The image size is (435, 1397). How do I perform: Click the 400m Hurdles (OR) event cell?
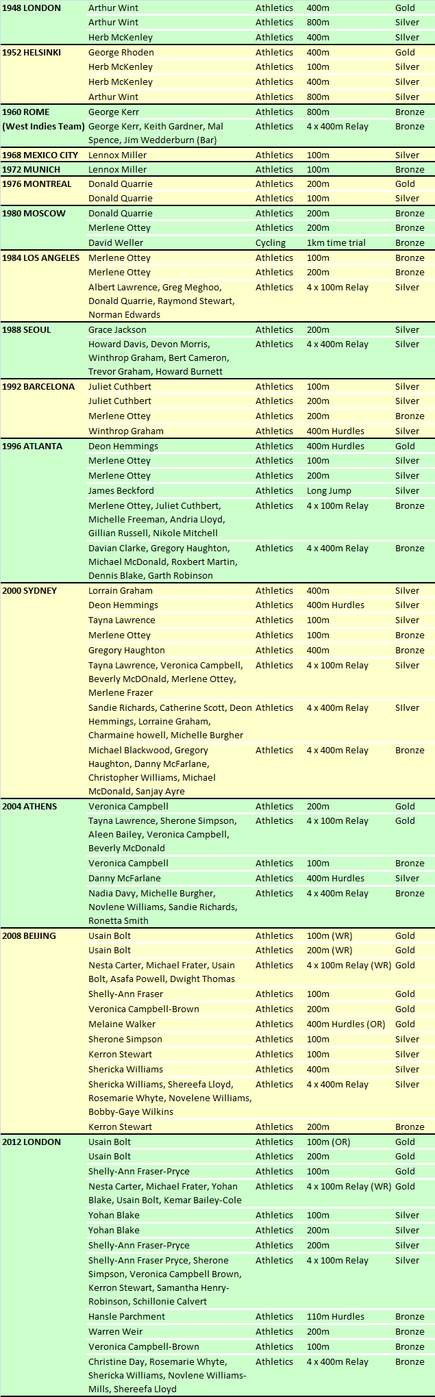346,1024
